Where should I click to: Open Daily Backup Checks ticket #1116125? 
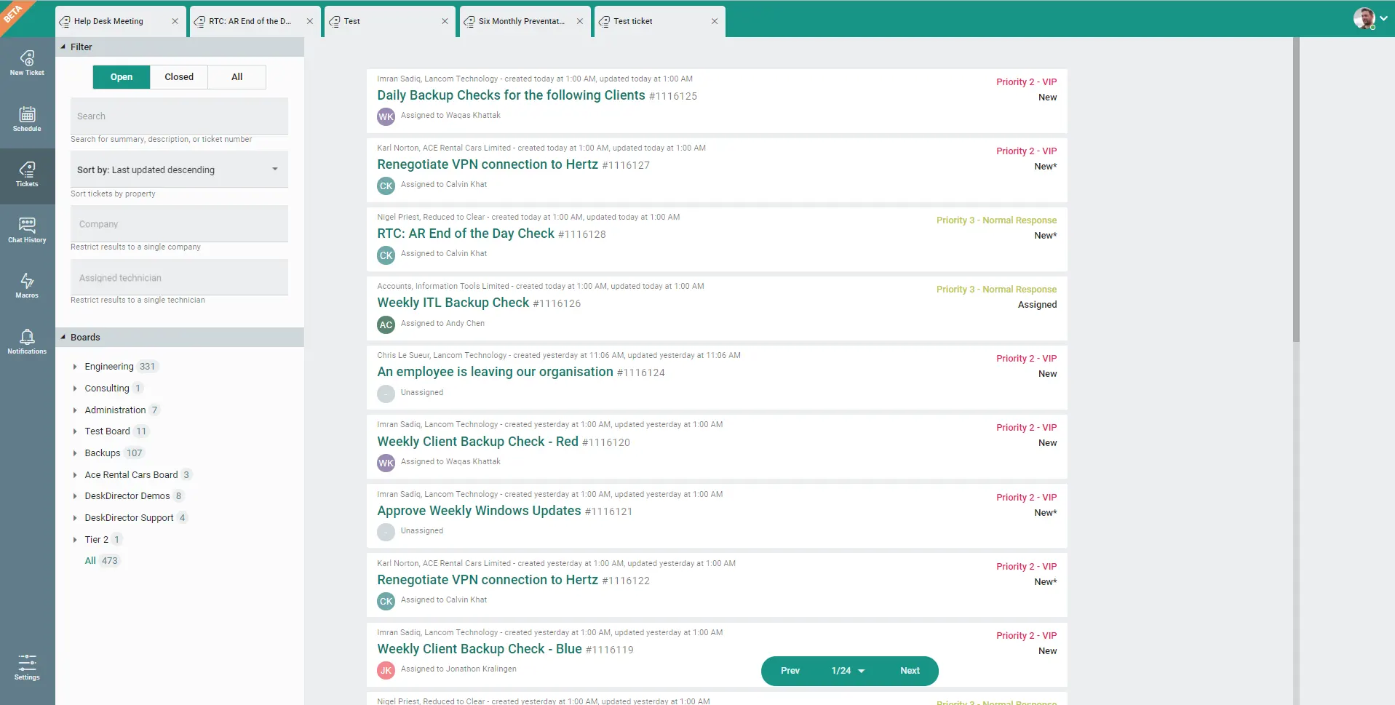tap(511, 95)
